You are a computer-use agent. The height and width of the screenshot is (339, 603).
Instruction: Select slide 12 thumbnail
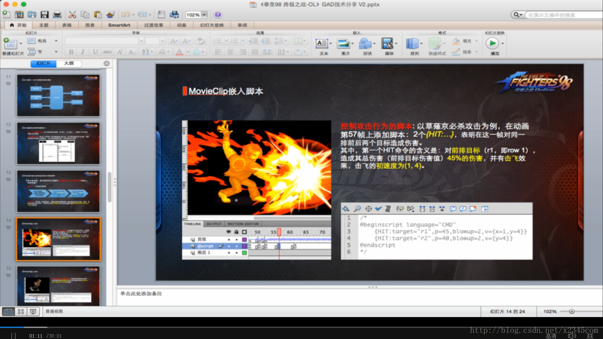(x=58, y=143)
